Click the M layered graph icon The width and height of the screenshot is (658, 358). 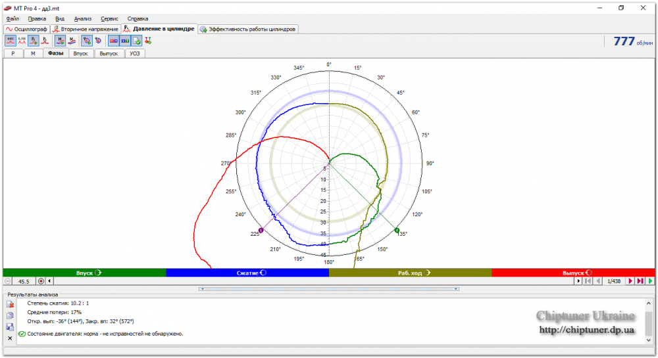pos(72,41)
